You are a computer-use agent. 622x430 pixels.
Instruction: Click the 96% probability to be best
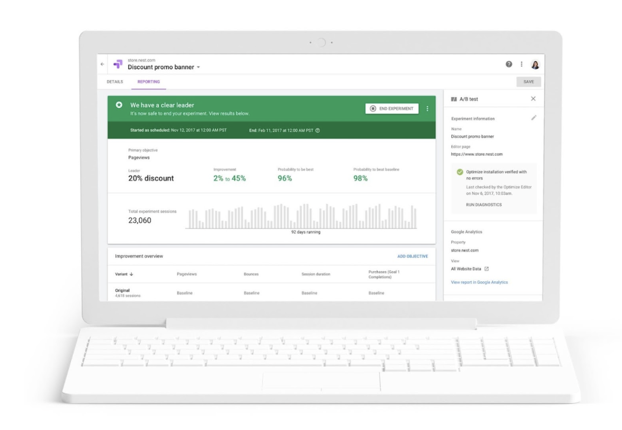(285, 178)
